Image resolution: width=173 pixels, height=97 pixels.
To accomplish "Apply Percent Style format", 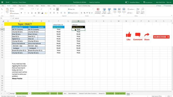I will pos(85,13).
